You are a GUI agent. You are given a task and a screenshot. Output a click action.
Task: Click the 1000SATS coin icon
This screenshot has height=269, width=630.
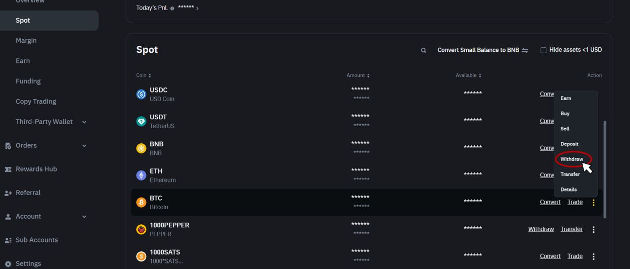click(141, 256)
